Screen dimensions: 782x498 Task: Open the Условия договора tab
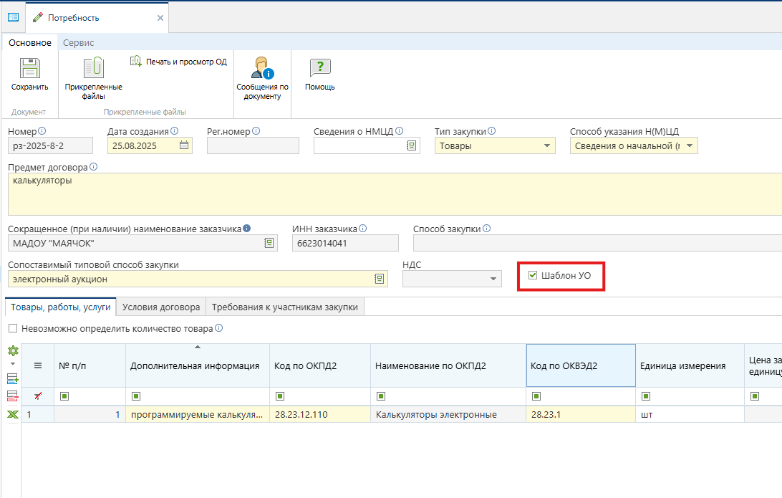coord(161,307)
